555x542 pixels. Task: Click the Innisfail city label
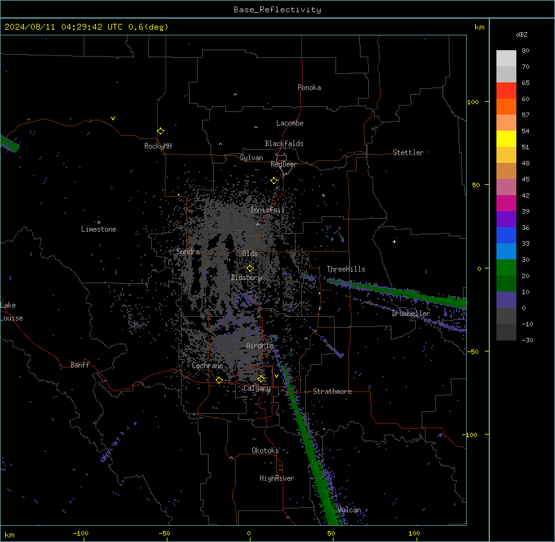[x=267, y=210]
